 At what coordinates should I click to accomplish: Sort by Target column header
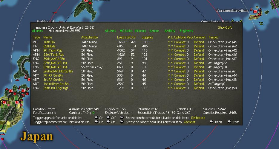tap(213, 37)
